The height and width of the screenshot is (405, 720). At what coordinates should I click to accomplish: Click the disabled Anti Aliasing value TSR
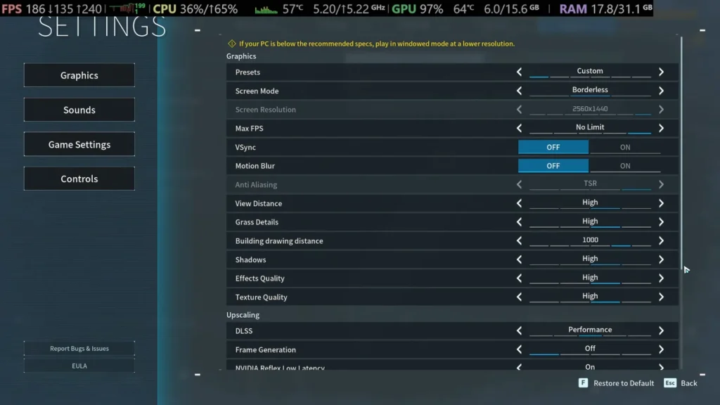590,184
